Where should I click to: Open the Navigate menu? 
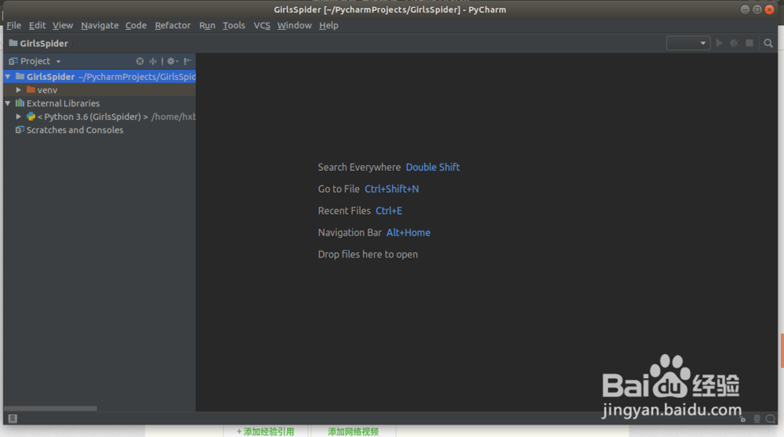[x=100, y=26]
